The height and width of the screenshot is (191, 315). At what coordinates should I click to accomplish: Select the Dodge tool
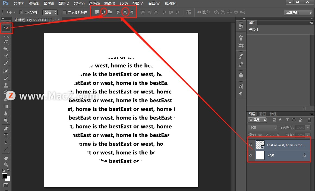6,121
